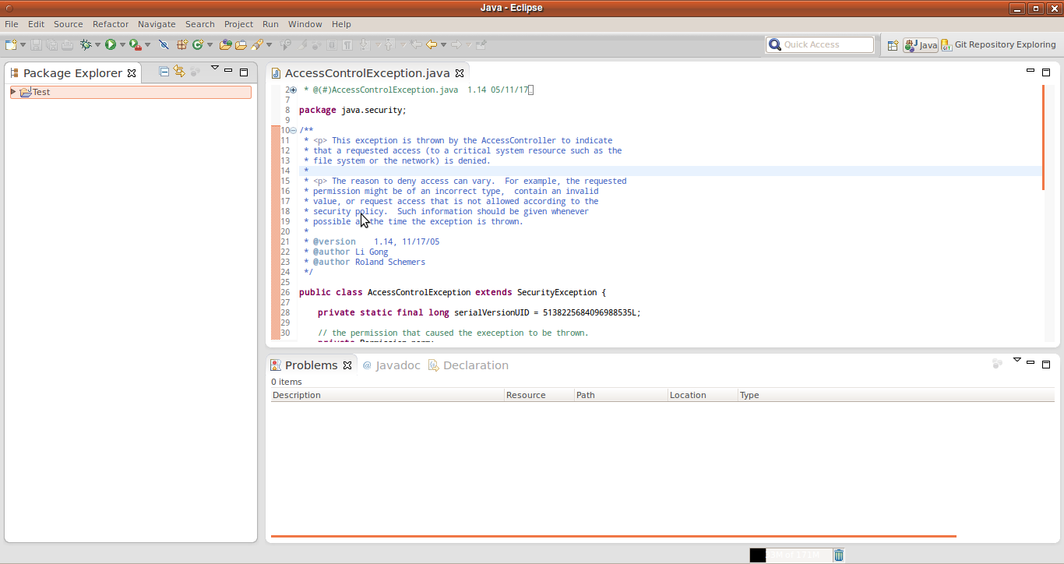Click the New Java Class icon
The height and width of the screenshot is (564, 1064).
point(198,44)
